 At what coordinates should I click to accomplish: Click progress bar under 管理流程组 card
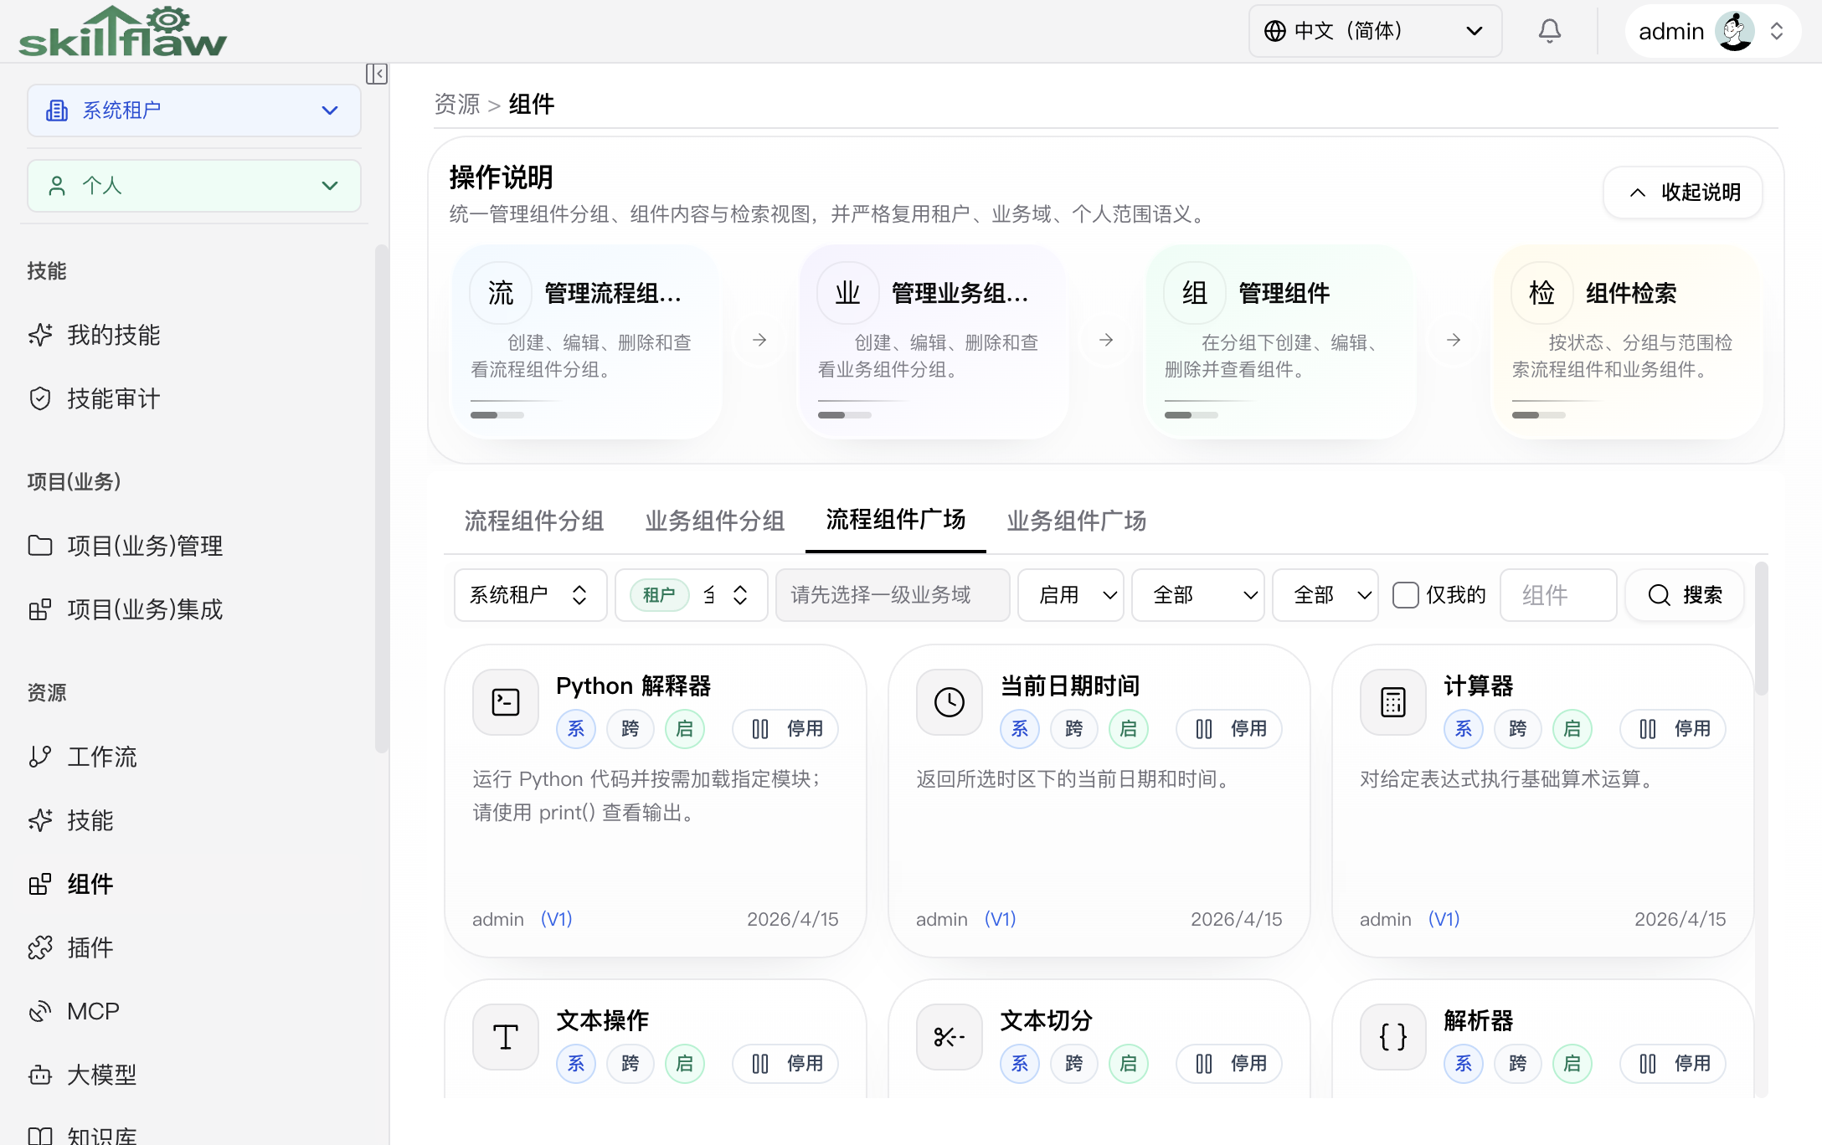coord(497,415)
